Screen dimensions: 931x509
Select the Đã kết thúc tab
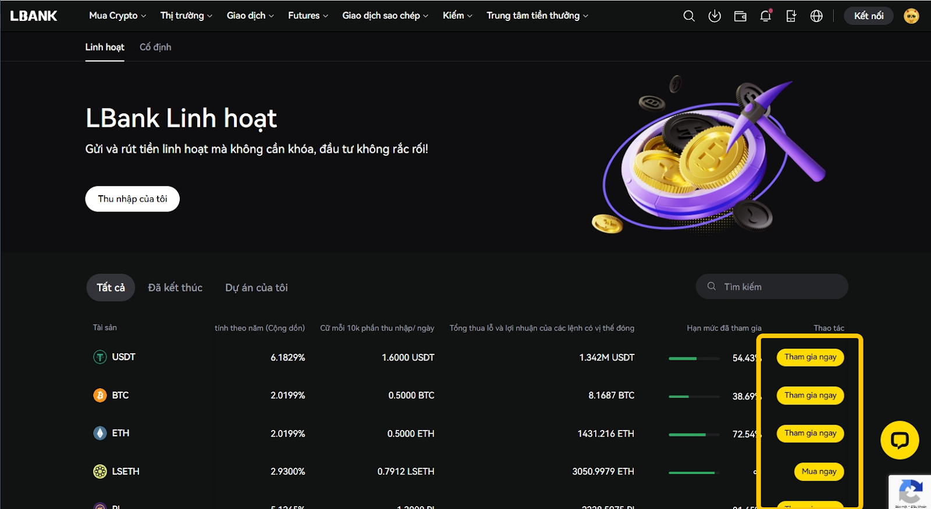point(175,288)
